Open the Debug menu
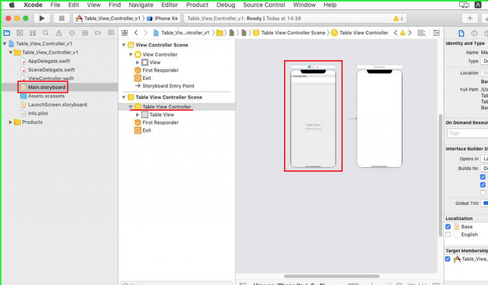This screenshot has height=285, width=488. click(225, 5)
